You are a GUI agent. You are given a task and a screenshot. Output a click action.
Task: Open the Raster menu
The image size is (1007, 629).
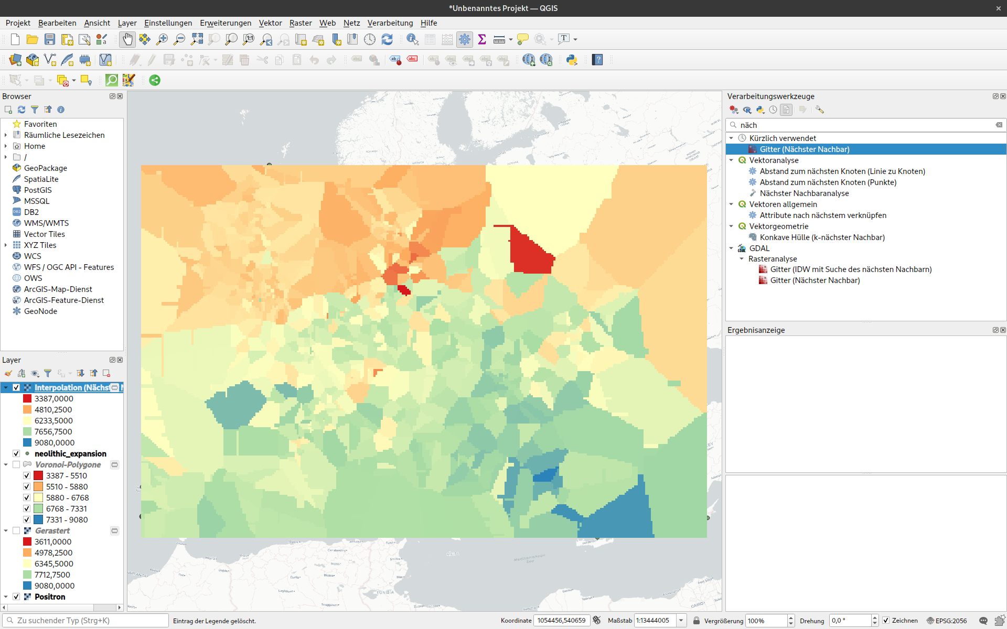tap(300, 23)
